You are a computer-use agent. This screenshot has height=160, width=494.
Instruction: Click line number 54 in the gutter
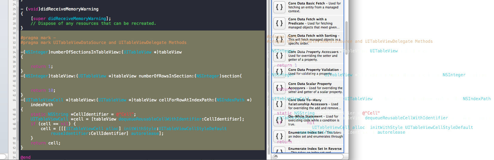(14, 158)
